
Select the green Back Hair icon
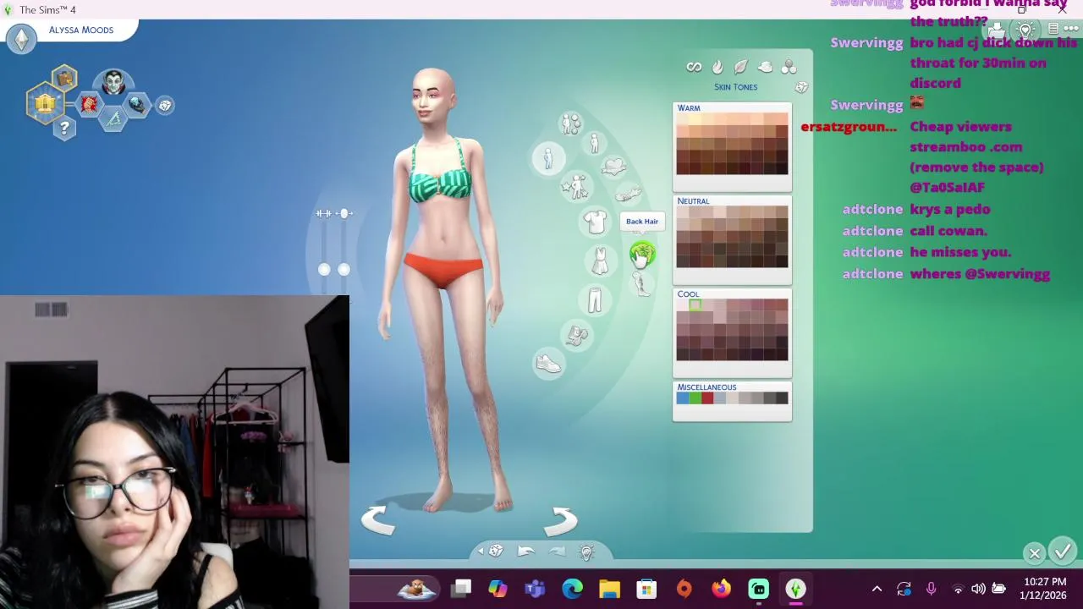tap(642, 253)
